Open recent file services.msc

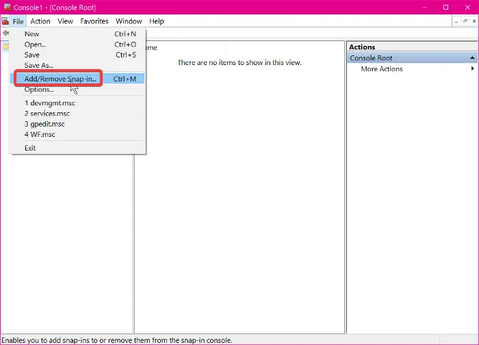tap(78, 114)
